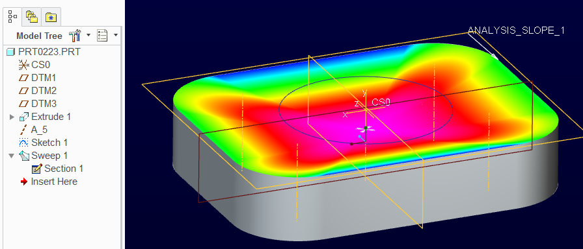Click the Sketch 1 icon
The image size is (583, 249).
tap(24, 143)
